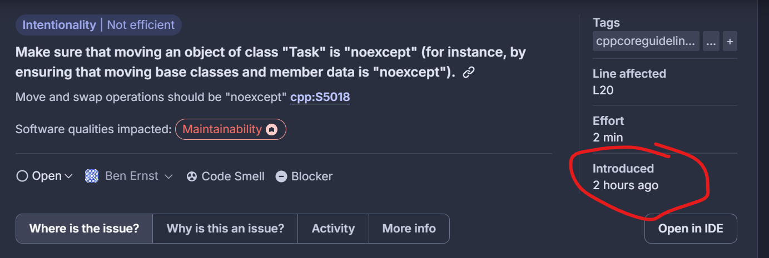
Task: Follow the cpp:S5018 rule link
Action: pyautogui.click(x=320, y=97)
